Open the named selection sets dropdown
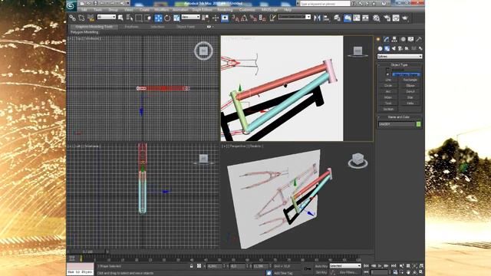 pos(295,17)
